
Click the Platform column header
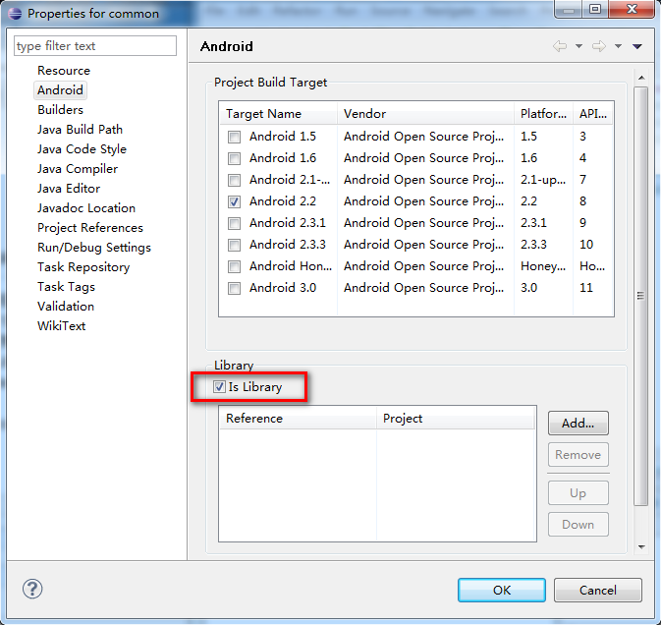pos(543,113)
